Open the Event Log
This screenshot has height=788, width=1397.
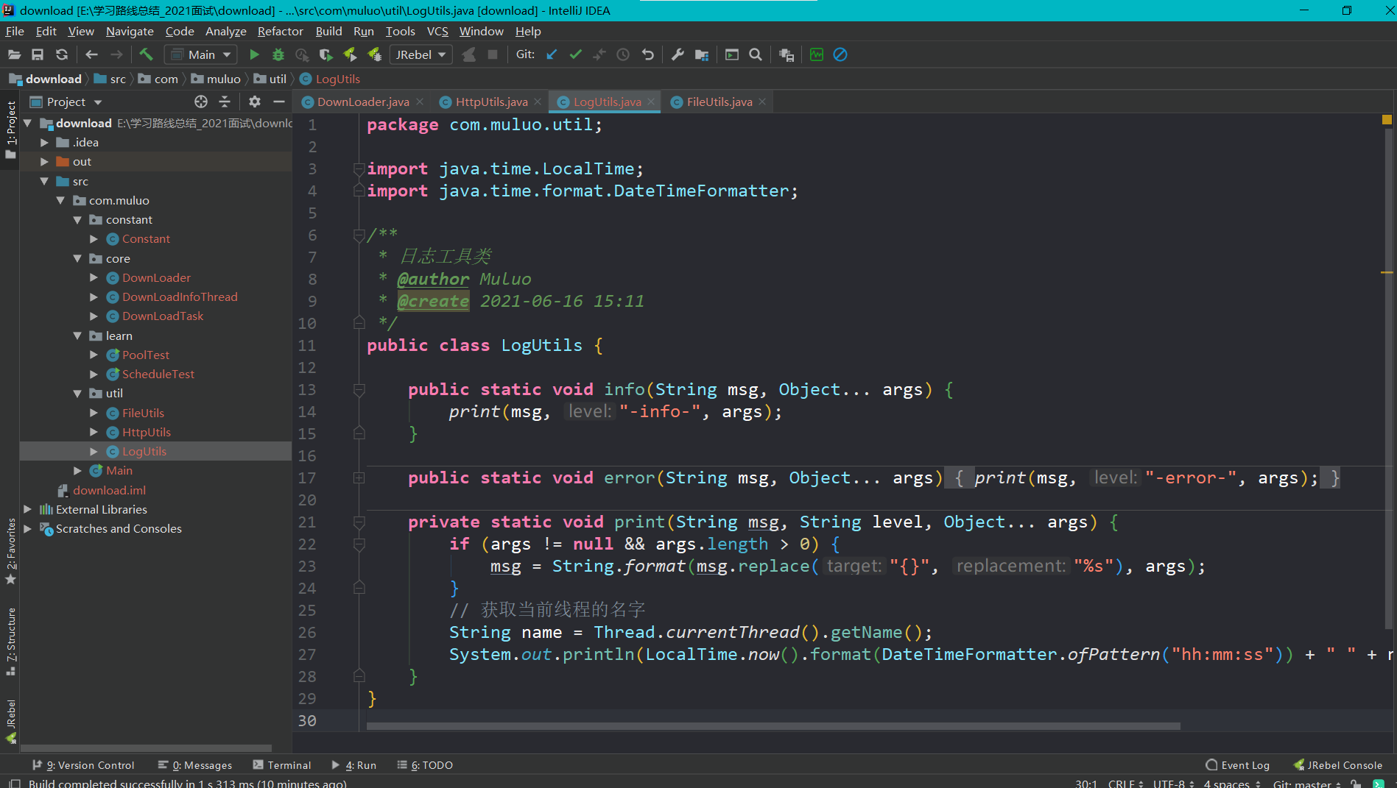[1237, 765]
